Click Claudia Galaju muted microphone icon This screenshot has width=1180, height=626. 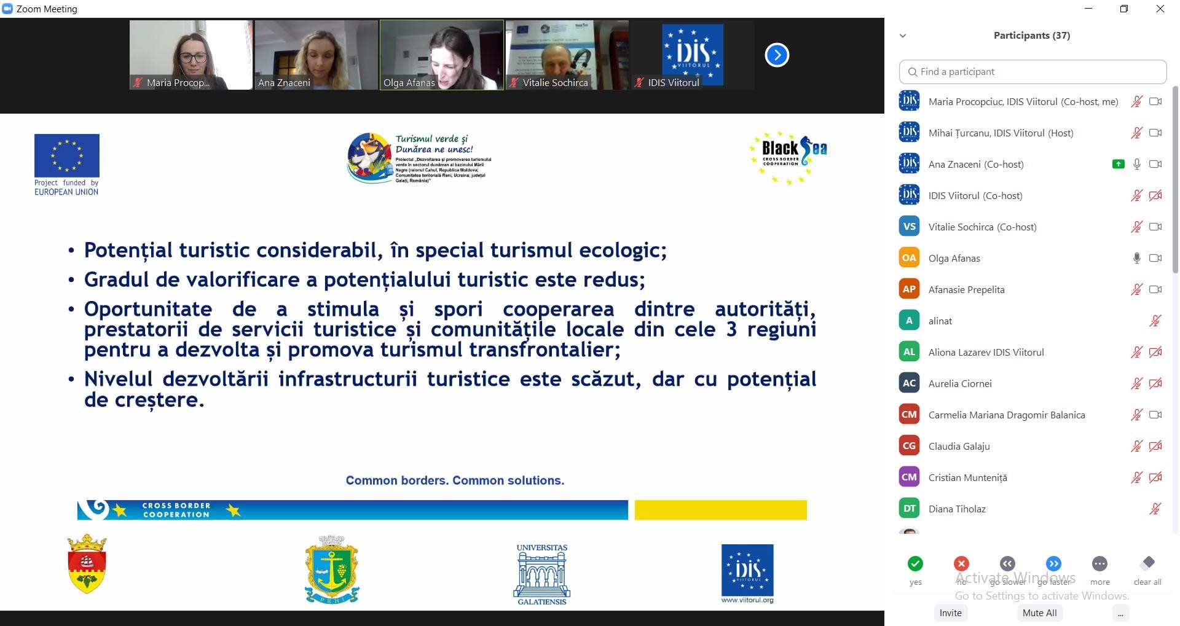point(1137,447)
